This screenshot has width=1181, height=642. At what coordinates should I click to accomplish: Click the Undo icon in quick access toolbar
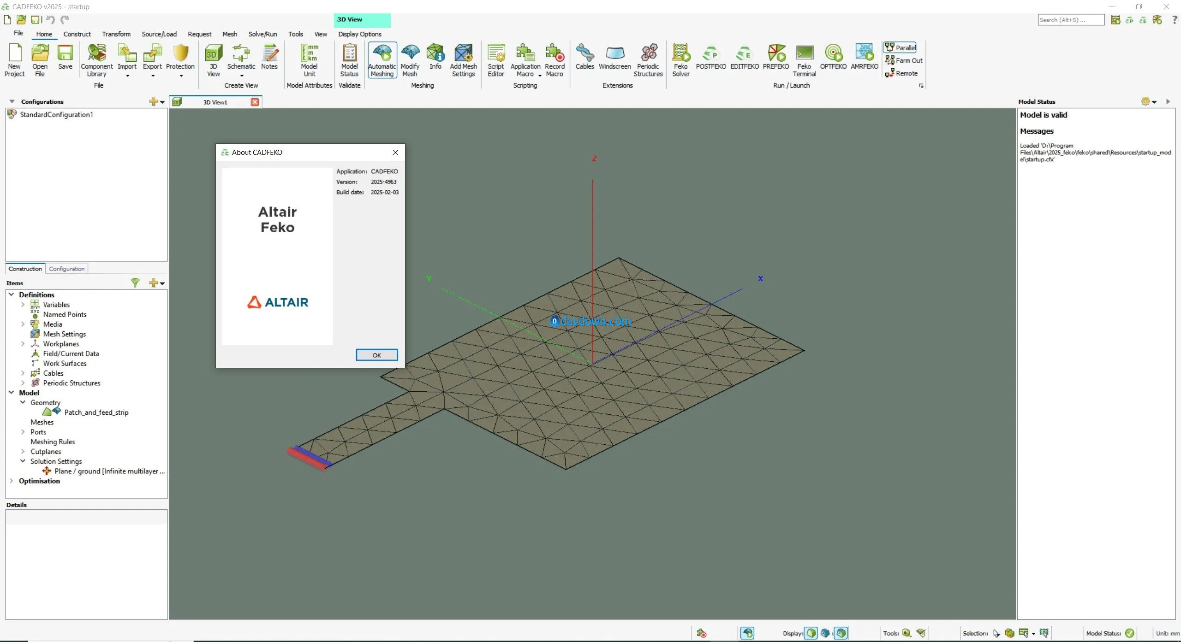pos(50,20)
